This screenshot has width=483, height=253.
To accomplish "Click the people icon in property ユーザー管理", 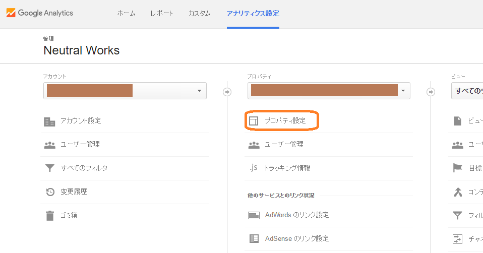I will 254,145.
